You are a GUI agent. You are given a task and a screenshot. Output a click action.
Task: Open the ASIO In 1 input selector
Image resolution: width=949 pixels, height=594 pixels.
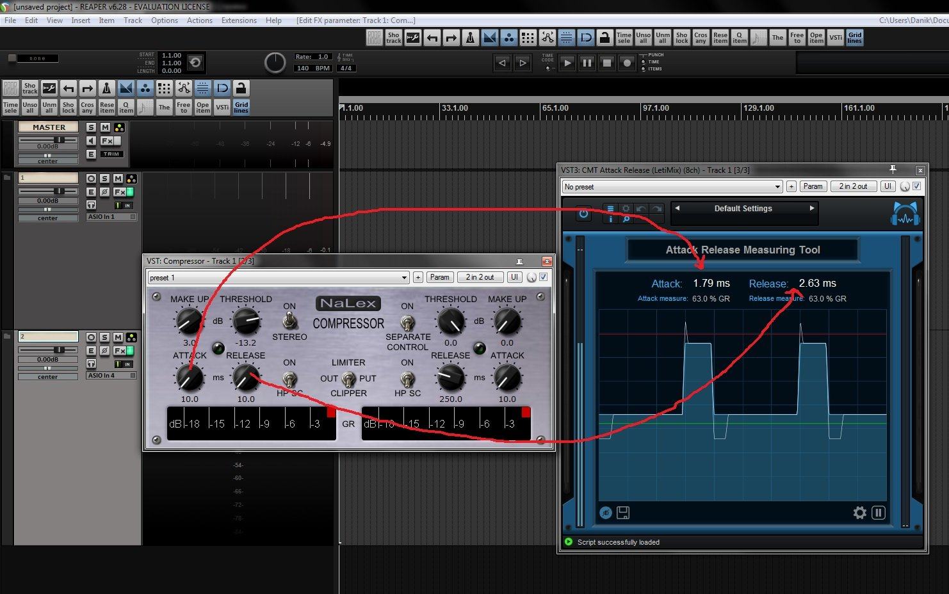coord(111,217)
